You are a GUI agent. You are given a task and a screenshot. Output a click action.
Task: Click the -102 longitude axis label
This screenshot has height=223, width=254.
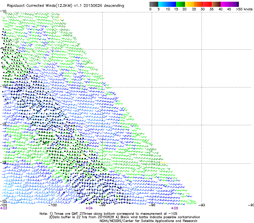(x=53, y=205)
